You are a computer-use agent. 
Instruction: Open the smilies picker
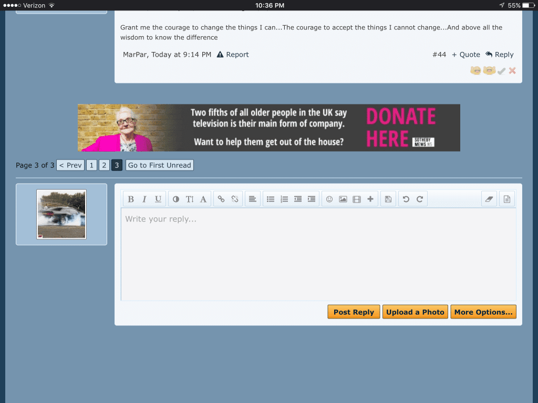tap(329, 199)
